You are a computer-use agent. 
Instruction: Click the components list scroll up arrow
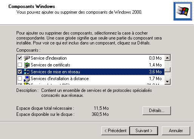[168, 58]
